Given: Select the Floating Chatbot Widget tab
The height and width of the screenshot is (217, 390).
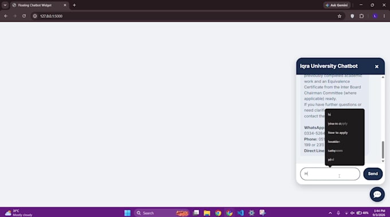Looking at the screenshot, I should click(40, 5).
